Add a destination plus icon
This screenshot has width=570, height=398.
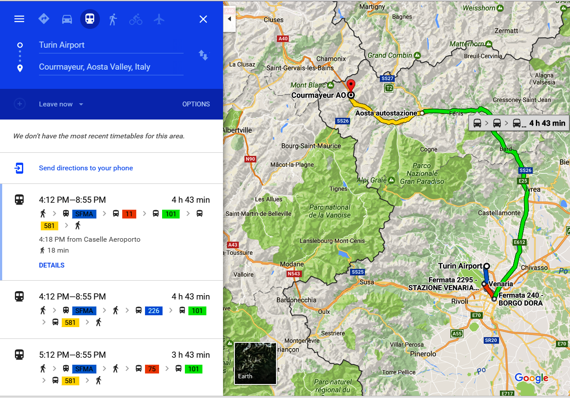tap(19, 104)
